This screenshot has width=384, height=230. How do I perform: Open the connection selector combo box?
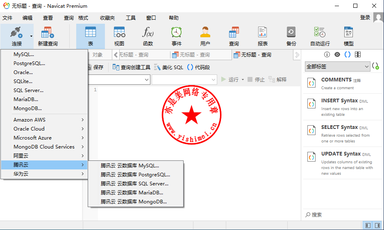(x=119, y=79)
